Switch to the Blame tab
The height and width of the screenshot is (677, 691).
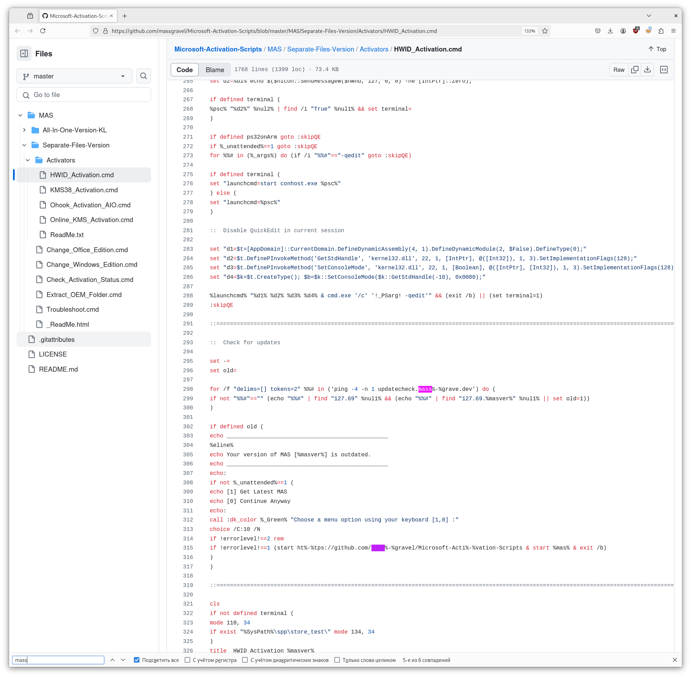pos(215,70)
